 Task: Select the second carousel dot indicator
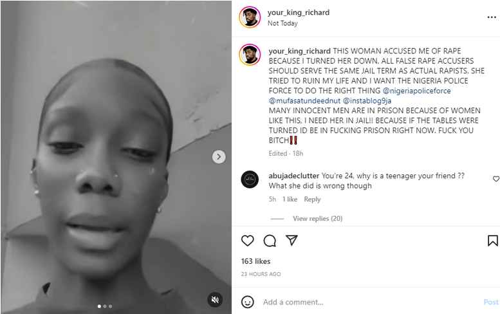point(105,306)
